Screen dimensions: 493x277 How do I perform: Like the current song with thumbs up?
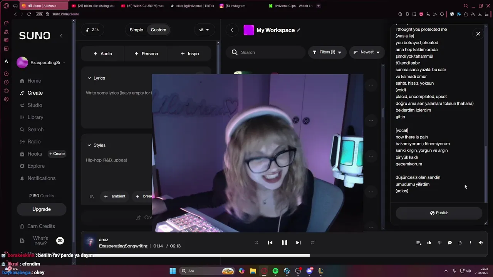(x=429, y=243)
